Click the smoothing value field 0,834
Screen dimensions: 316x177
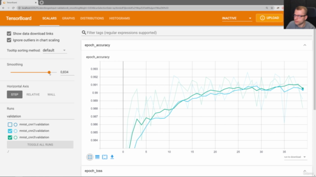tap(67, 72)
